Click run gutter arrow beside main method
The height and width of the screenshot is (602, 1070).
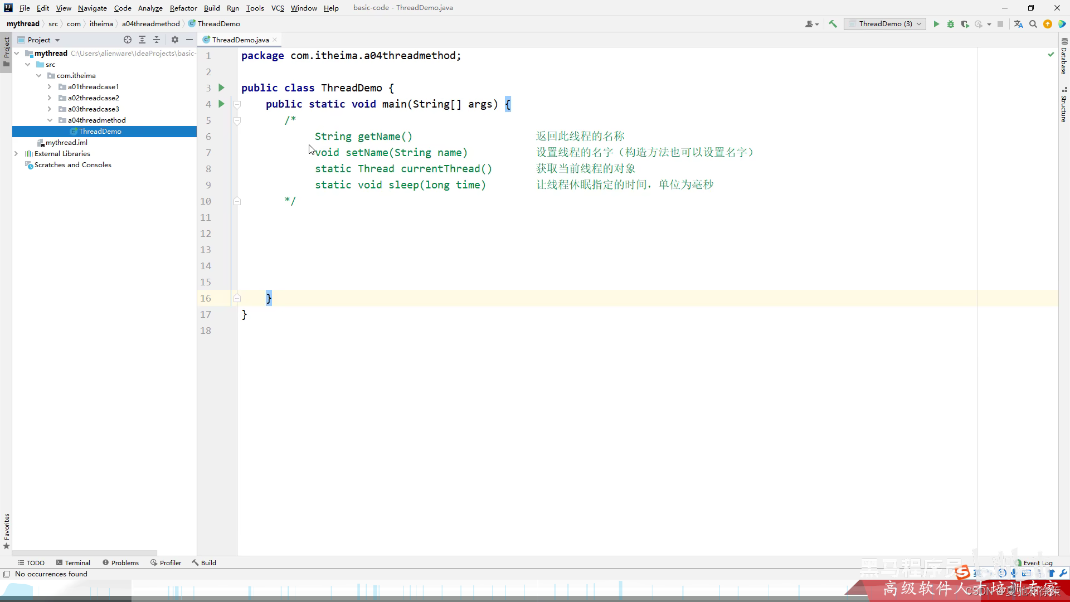(221, 104)
